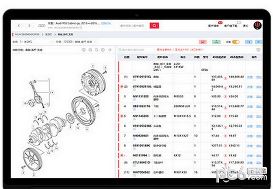Click add link for part 059105323BS
This screenshot has height=189, width=273.
(x=259, y=126)
